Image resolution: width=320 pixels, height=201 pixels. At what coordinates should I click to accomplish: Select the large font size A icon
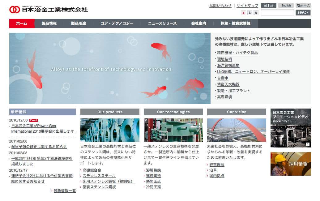[x=256, y=13]
